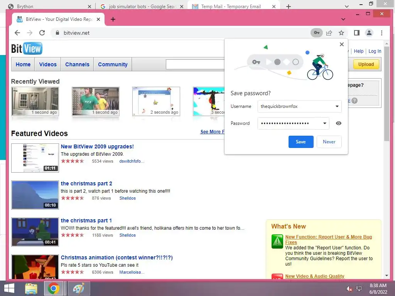Open the saved passwords key icon

click(316, 33)
